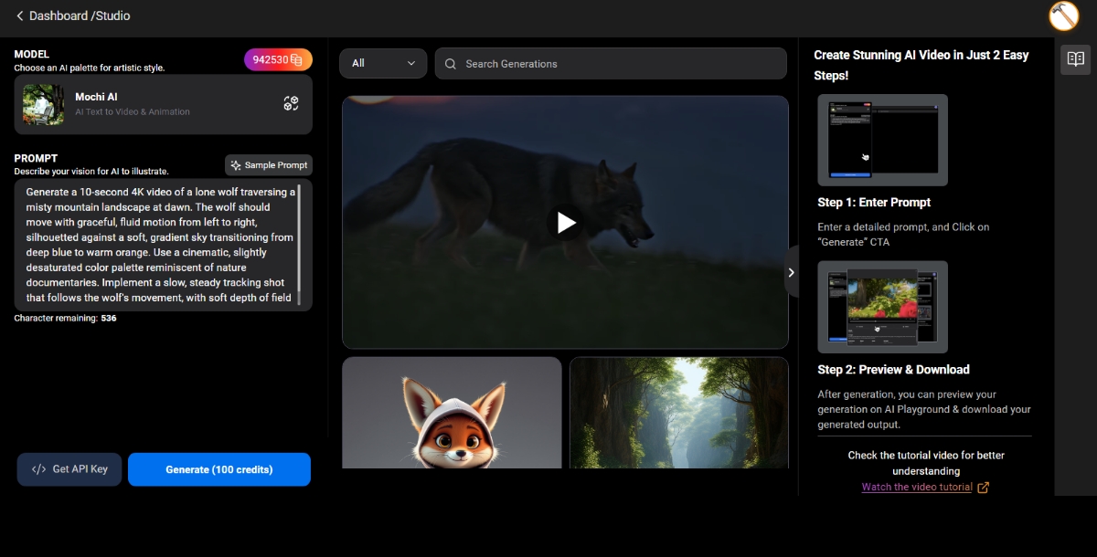The image size is (1097, 557).
Task: Collapse the tutorial panel with chevron arrow
Action: click(792, 272)
